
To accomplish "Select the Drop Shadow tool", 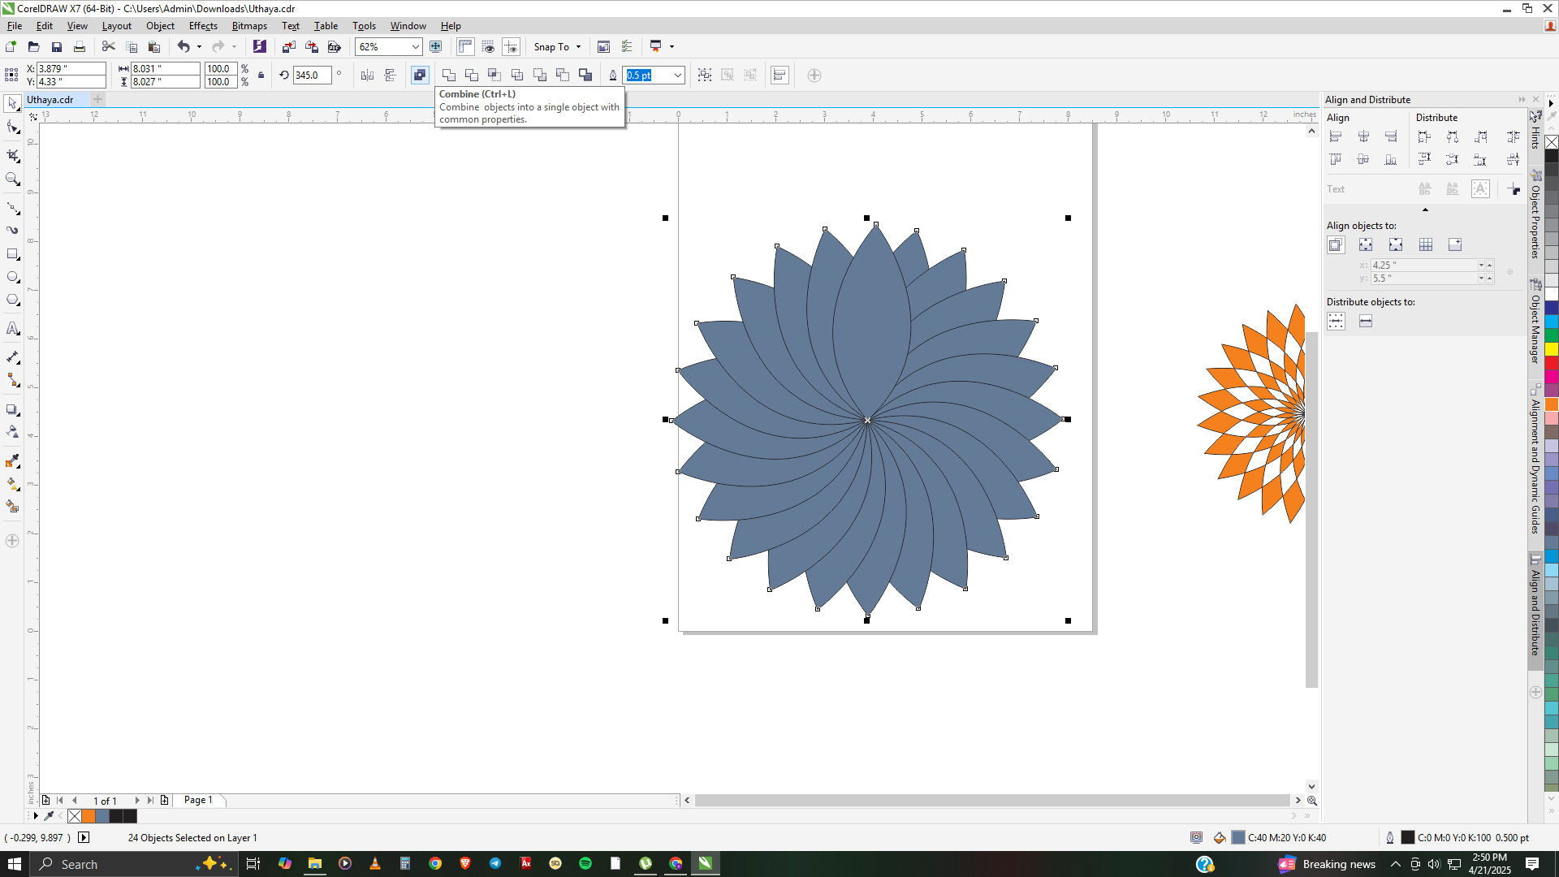I will (12, 410).
